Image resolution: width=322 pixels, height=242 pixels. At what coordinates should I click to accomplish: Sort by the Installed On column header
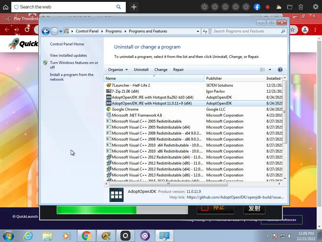274,78
